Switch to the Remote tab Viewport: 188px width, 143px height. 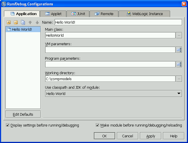[104, 14]
